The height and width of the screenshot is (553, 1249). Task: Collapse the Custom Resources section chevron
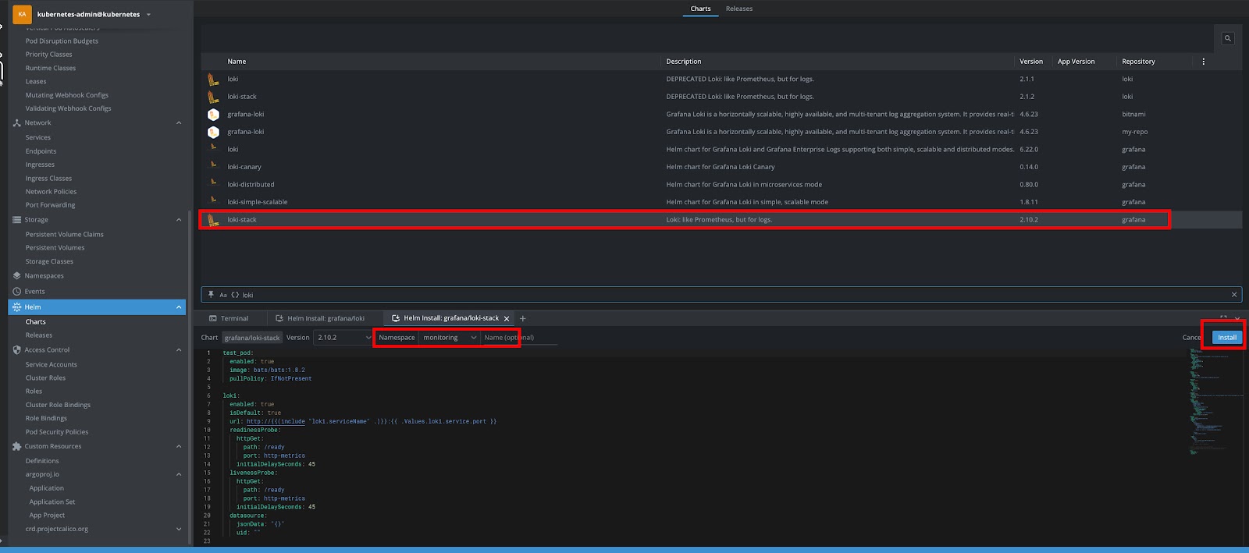(x=179, y=446)
